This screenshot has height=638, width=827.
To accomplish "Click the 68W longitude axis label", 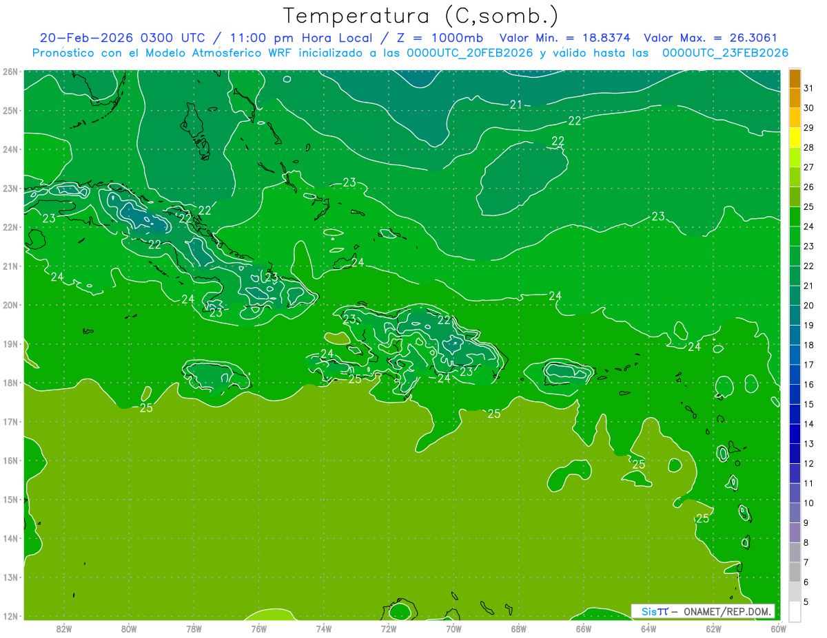I will pyautogui.click(x=518, y=628).
